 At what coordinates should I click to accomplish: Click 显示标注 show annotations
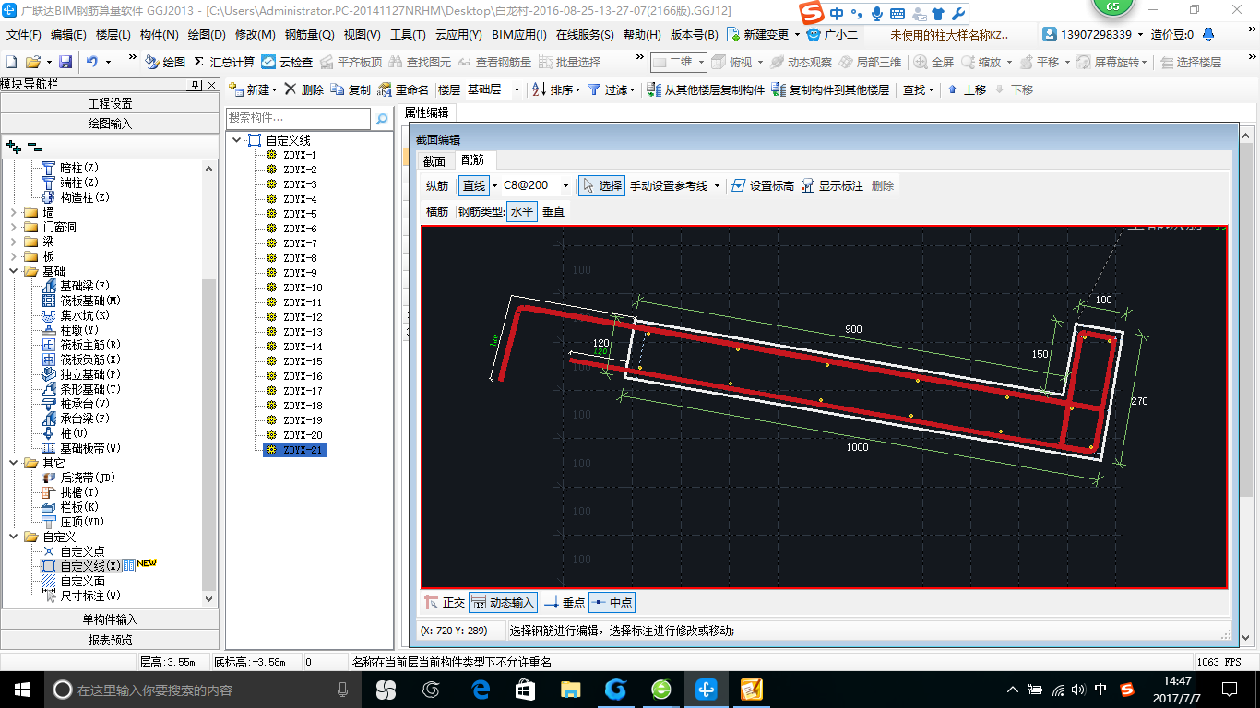(832, 185)
